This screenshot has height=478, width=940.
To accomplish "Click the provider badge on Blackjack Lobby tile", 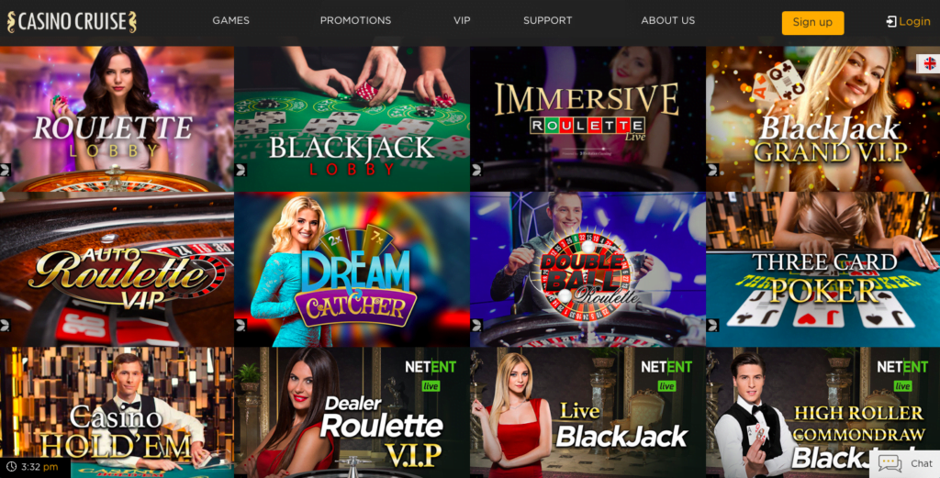I will [241, 170].
